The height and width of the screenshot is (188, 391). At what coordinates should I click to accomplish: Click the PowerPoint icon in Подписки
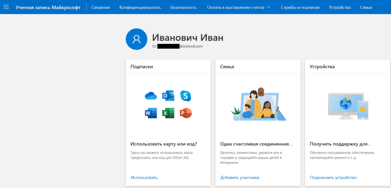tap(186, 113)
